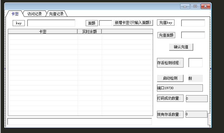Click the 打码成功数量 label
The height and width of the screenshot is (133, 224).
pos(170,98)
